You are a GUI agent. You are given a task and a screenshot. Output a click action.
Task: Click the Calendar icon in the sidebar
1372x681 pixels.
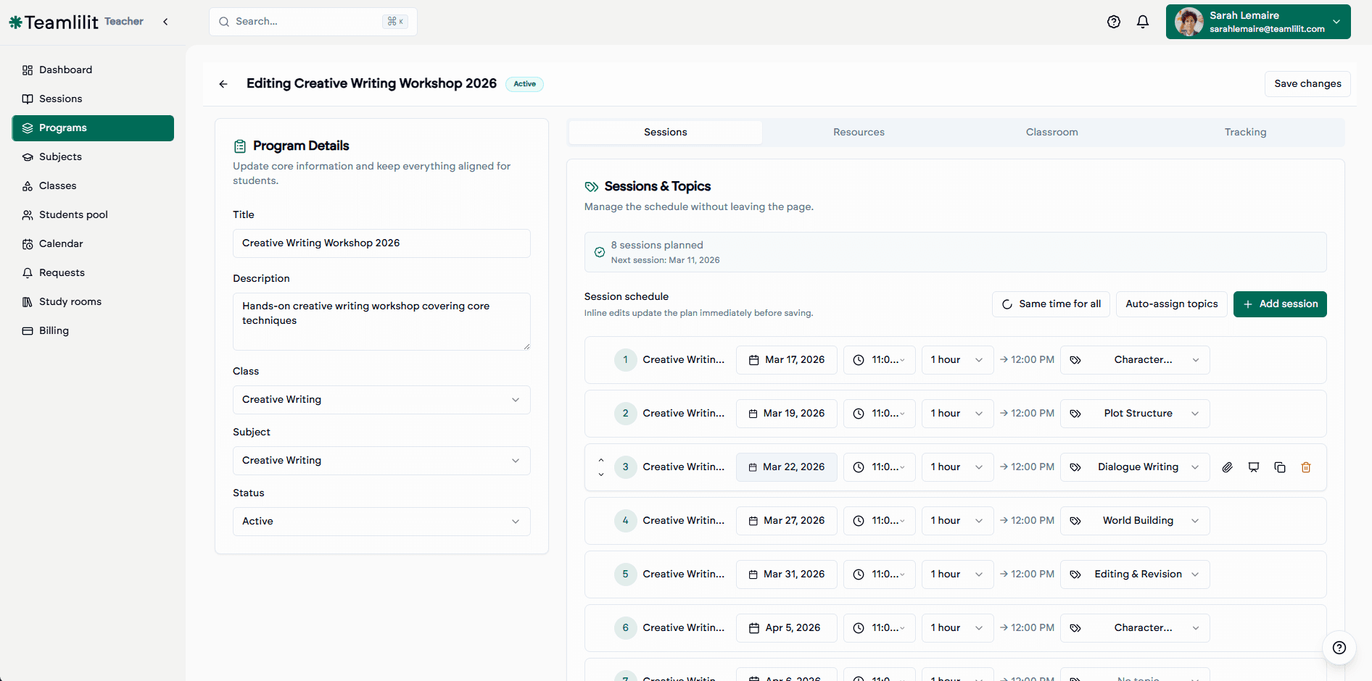coord(28,243)
